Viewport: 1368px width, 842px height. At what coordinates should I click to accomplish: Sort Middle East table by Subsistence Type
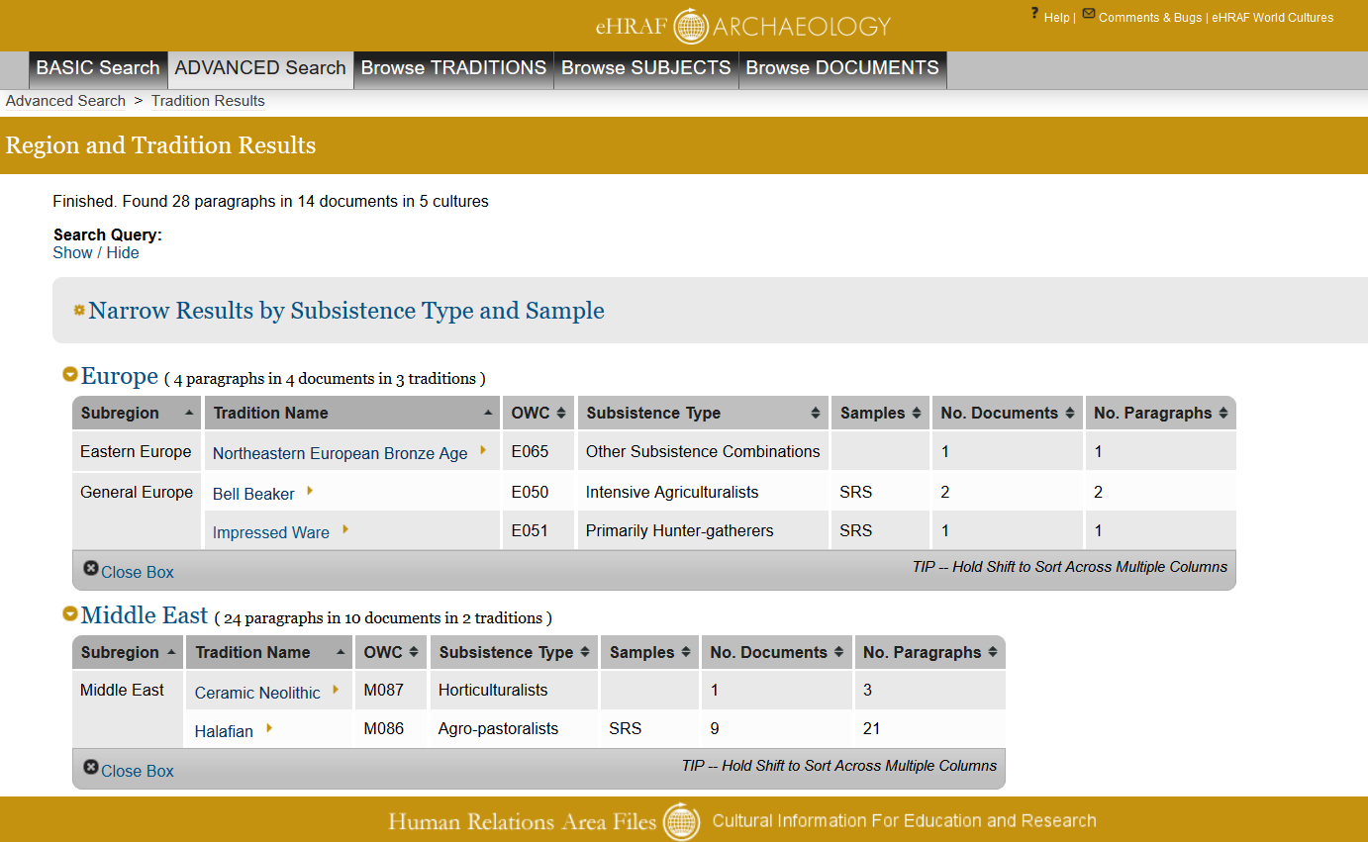point(515,652)
